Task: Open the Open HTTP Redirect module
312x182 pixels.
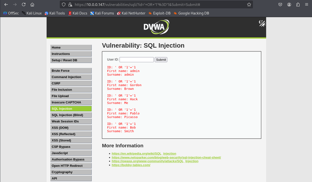Action: coord(71,166)
